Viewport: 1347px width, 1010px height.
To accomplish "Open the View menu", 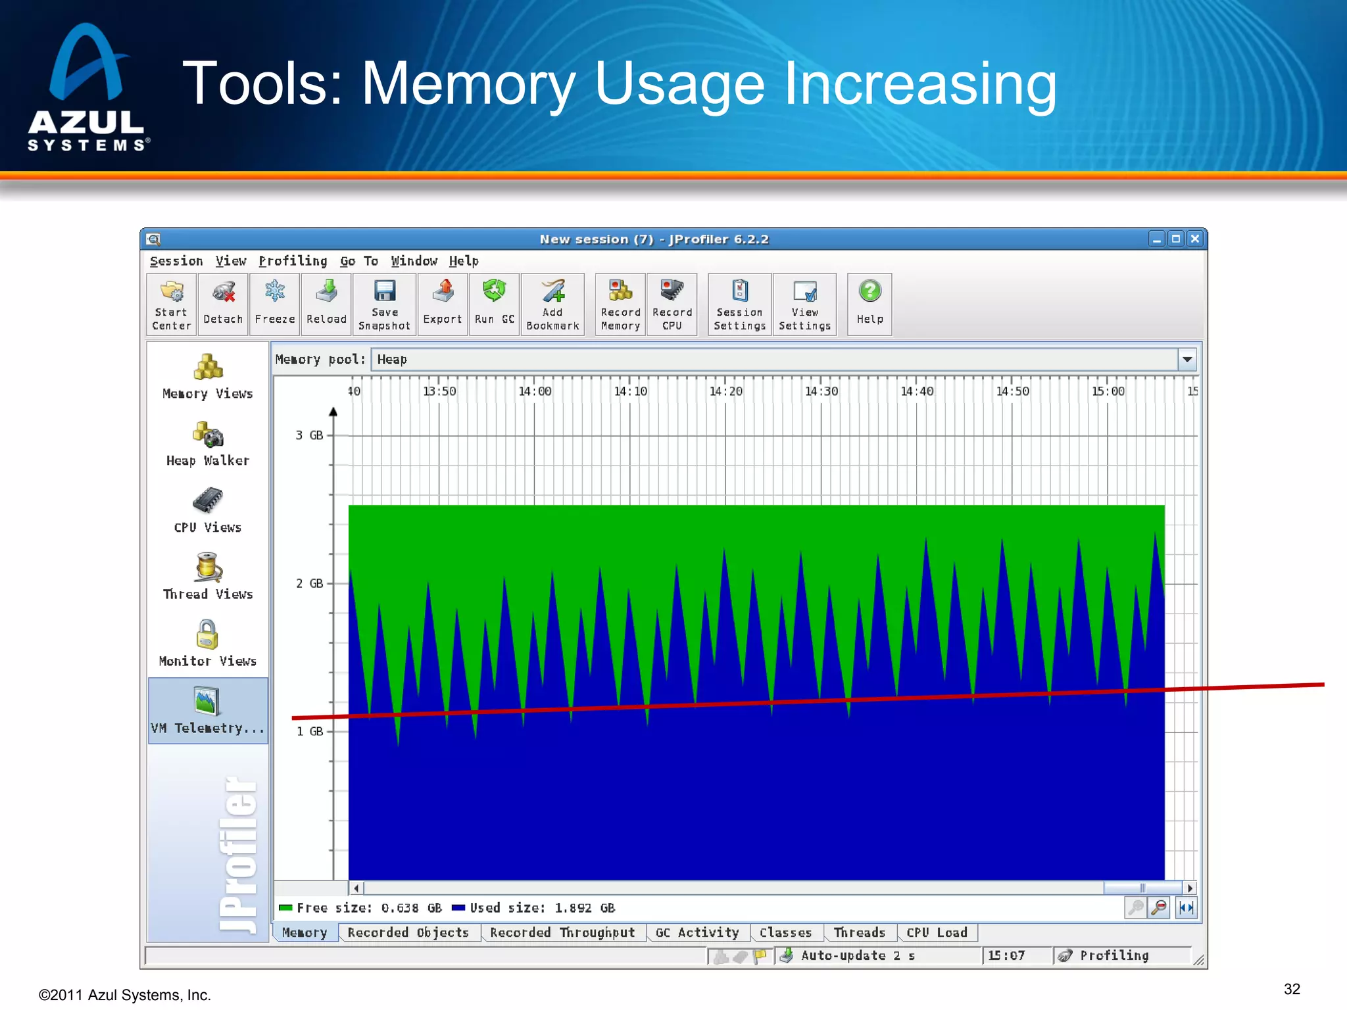I will pyautogui.click(x=231, y=261).
